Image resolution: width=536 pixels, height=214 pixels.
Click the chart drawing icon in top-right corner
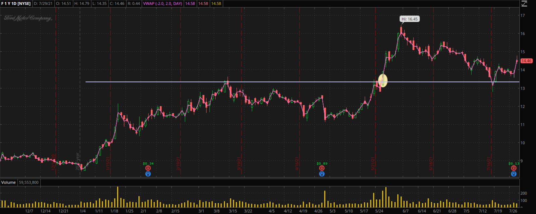[x=524, y=4]
